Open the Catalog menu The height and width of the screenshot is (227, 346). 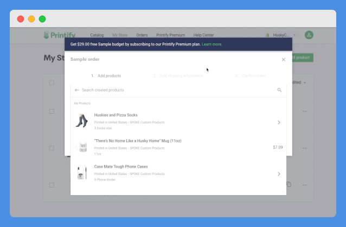point(97,35)
